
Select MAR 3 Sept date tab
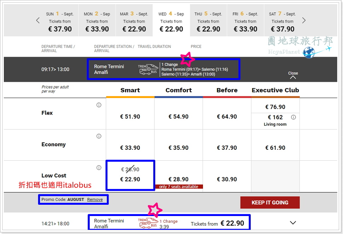[x=134, y=20]
